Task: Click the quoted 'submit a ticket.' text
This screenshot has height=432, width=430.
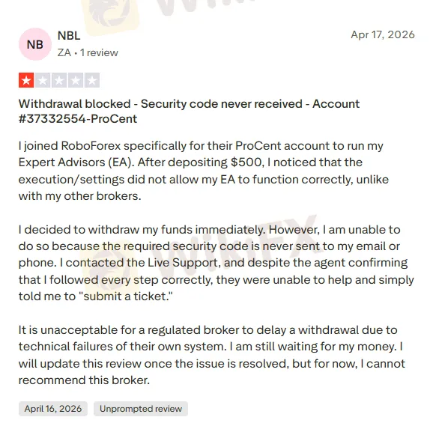Action: 126,296
